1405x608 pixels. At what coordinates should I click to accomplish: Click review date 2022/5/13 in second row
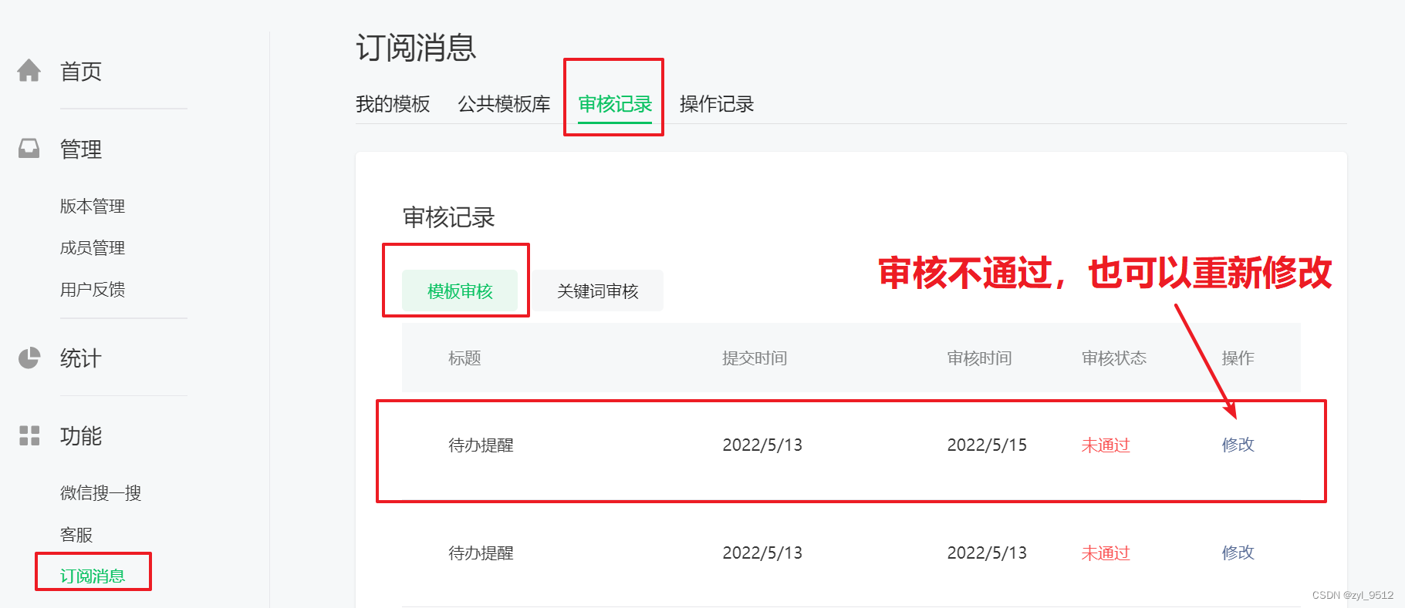coord(987,553)
